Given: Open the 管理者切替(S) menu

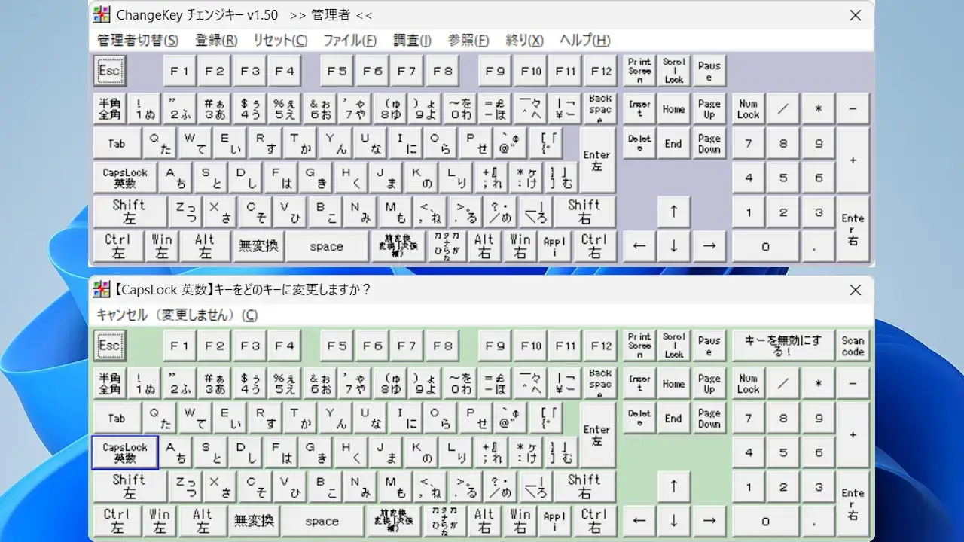Looking at the screenshot, I should [x=138, y=41].
